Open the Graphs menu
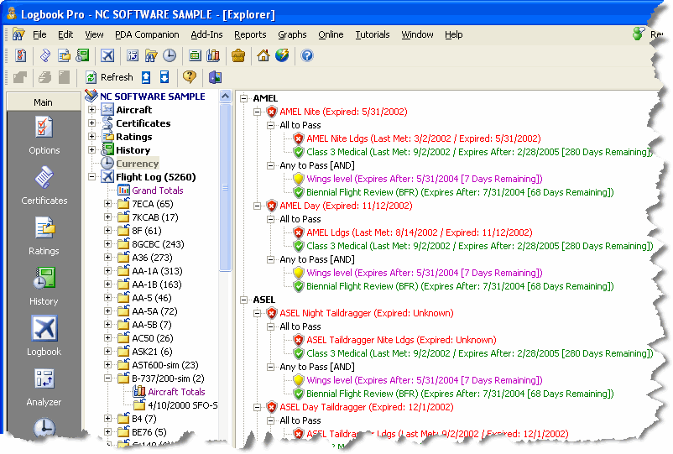This screenshot has width=673, height=454. [292, 34]
